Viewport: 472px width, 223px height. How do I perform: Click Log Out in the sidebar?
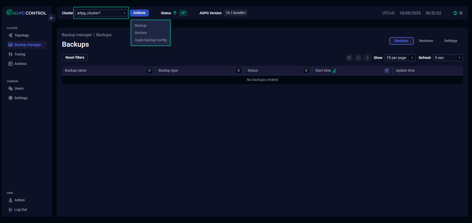click(21, 210)
